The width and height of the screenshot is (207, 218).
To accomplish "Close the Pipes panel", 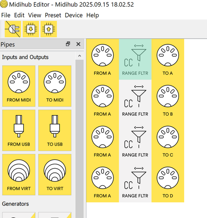I will click(x=78, y=44).
